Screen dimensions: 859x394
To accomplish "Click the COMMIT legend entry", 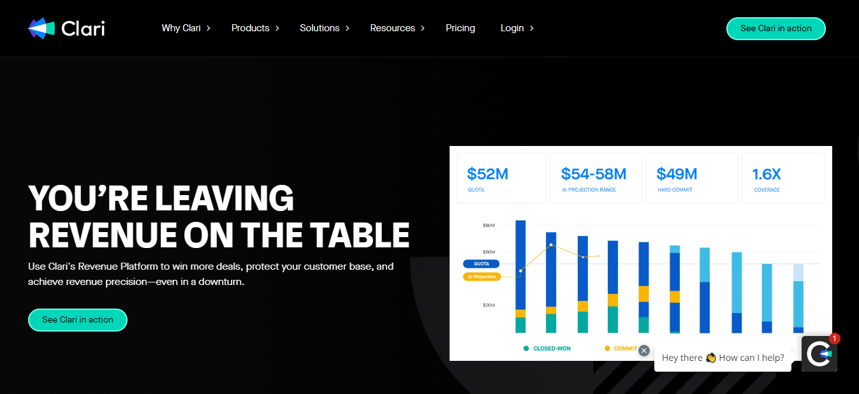I will [620, 349].
